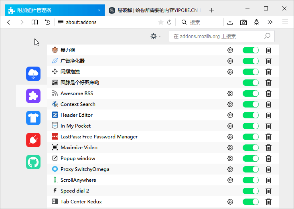Viewport: 294px width, 209px height.
Task: Open options gear for Header Editor
Action: point(230,115)
